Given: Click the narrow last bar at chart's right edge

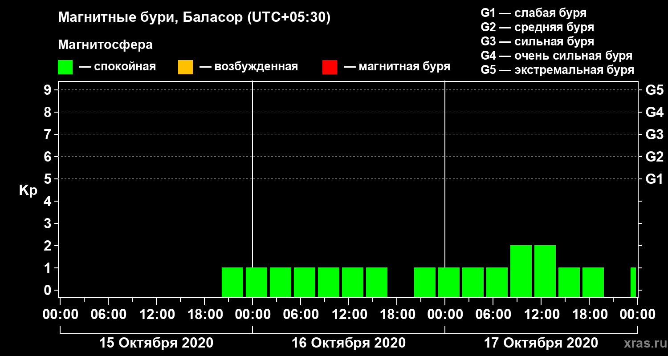Looking at the screenshot, I should [633, 282].
